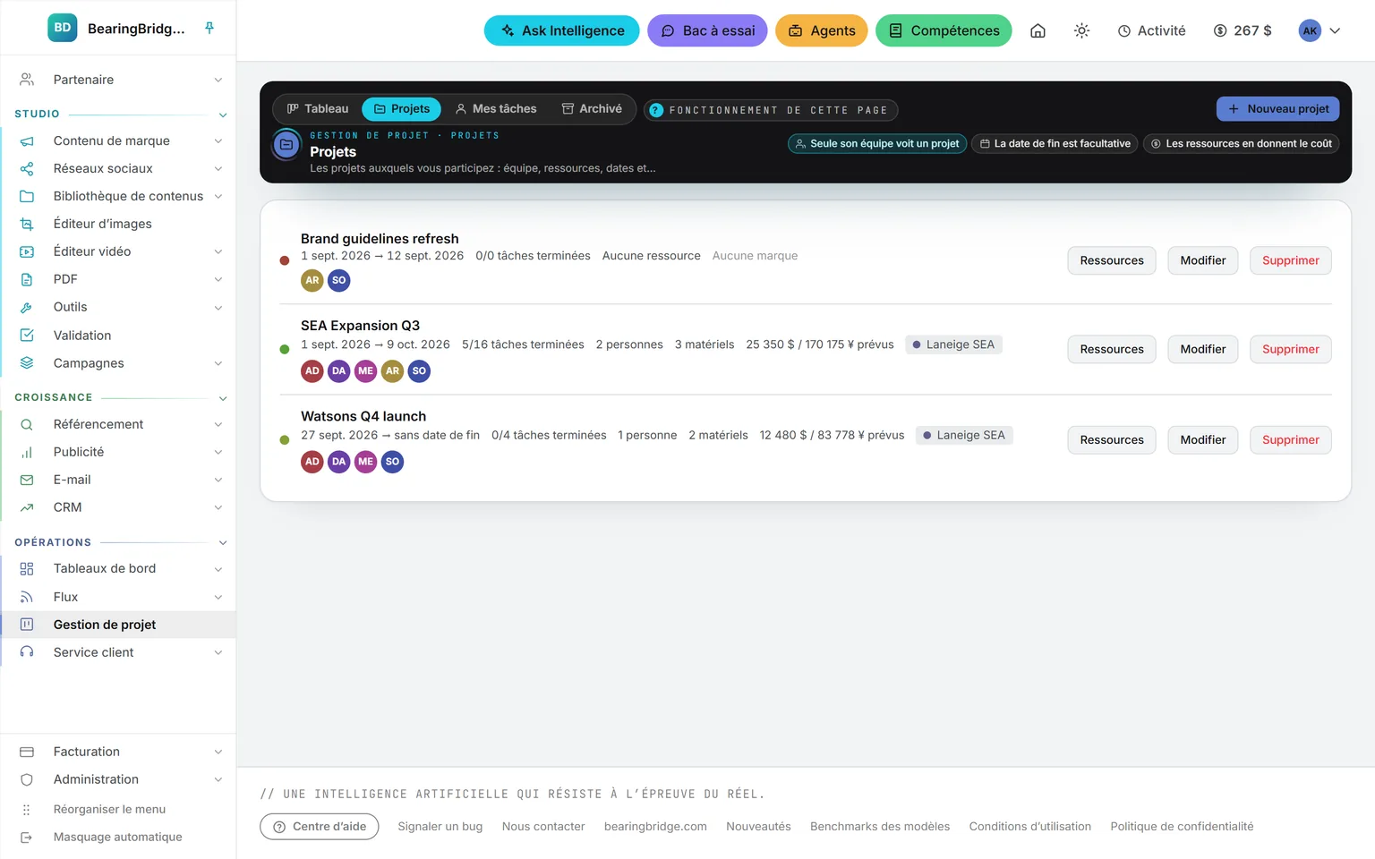Select the Projets tab
1375x859 pixels.
pyautogui.click(x=401, y=109)
